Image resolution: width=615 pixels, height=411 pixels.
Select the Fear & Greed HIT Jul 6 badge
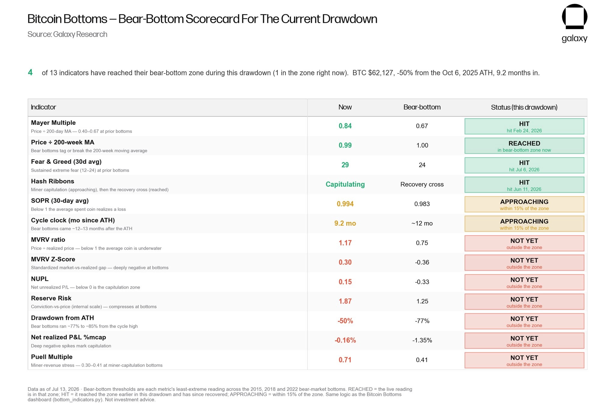524,165
